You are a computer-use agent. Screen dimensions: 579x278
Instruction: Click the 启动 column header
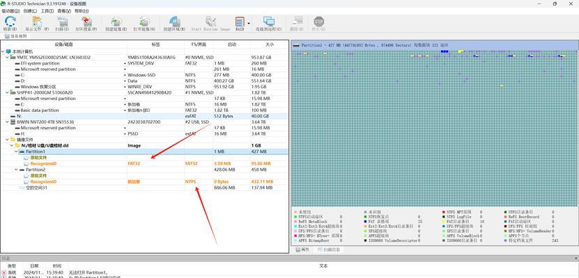pyautogui.click(x=231, y=44)
